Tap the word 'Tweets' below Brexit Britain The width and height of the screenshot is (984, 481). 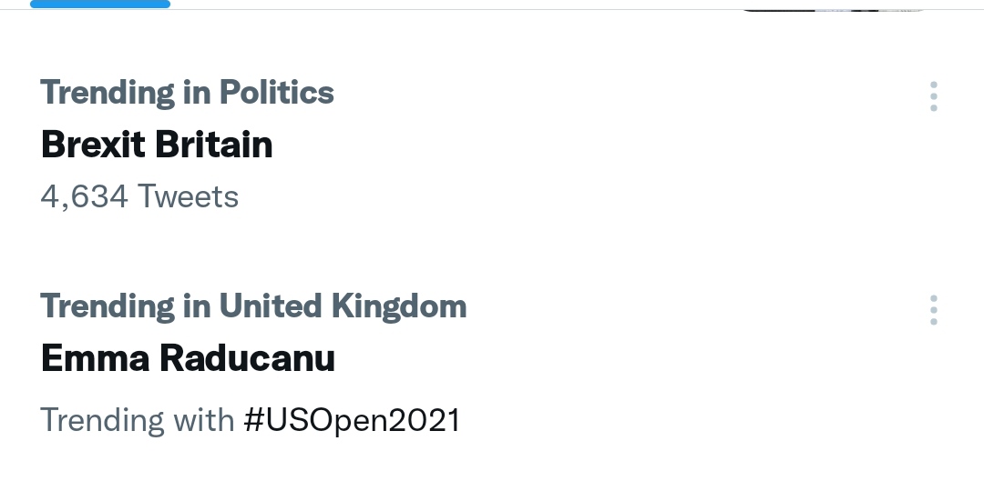pos(187,196)
